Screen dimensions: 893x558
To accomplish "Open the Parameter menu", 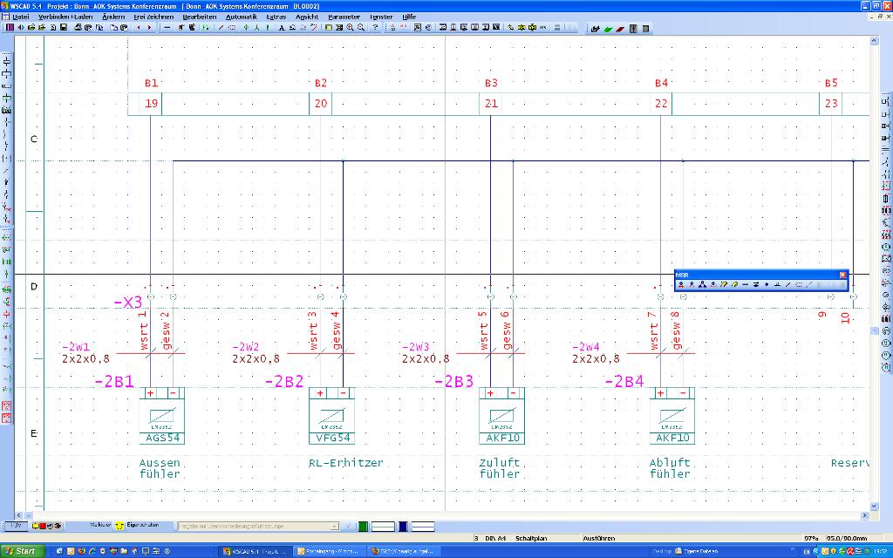I will [344, 17].
